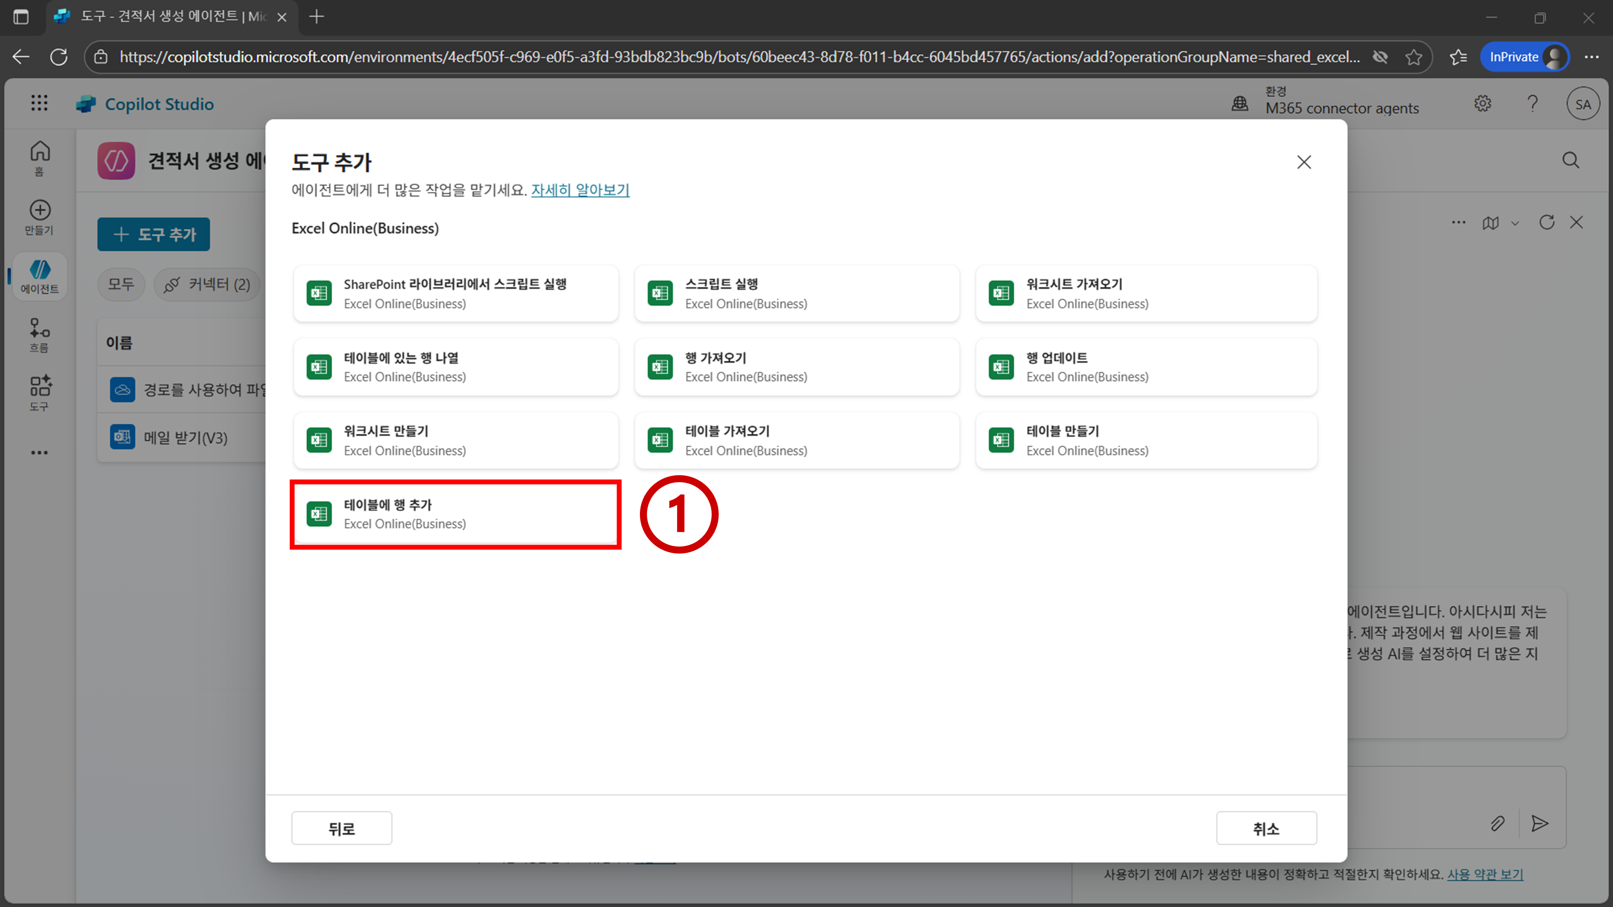Open the app launcher waffle icon
Viewport: 1613px width, 907px height.
[x=39, y=103]
